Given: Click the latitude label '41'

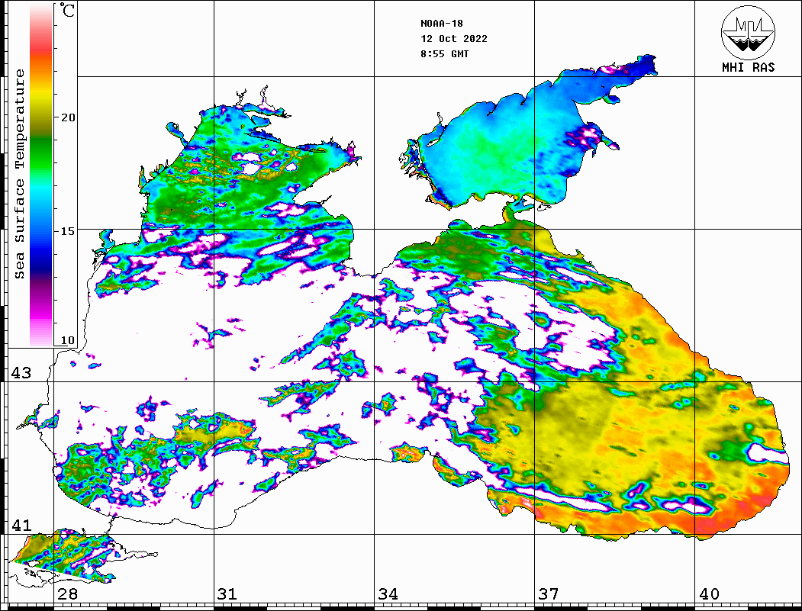Looking at the screenshot, I should coord(21,525).
